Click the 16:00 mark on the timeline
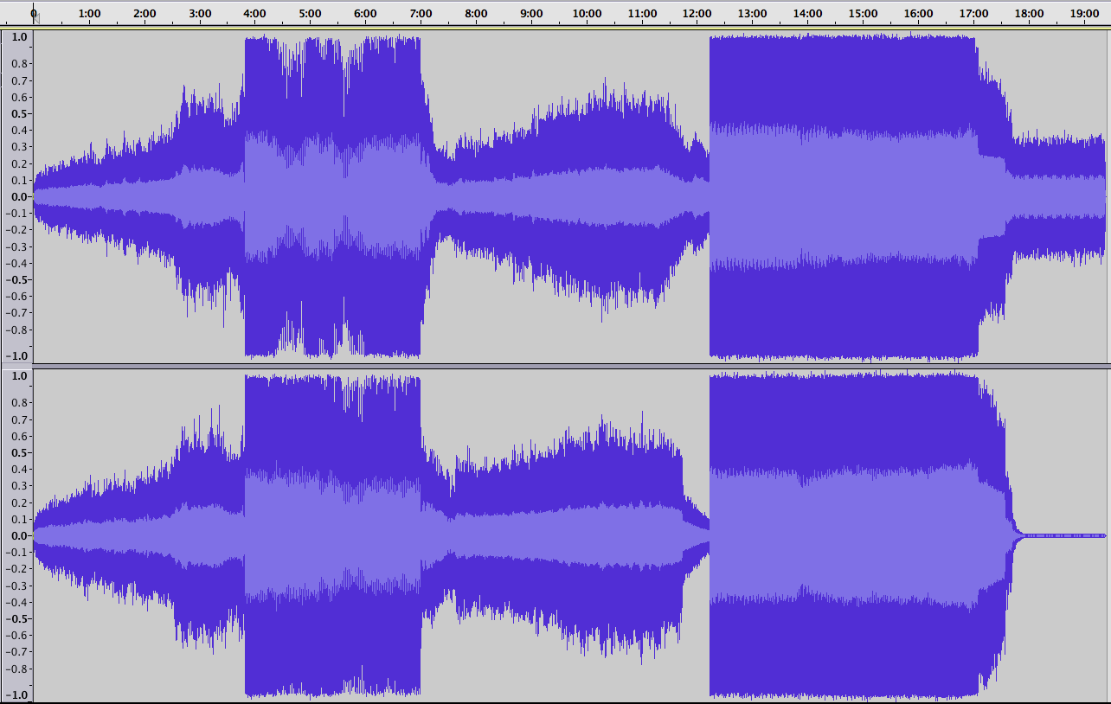 [918, 14]
